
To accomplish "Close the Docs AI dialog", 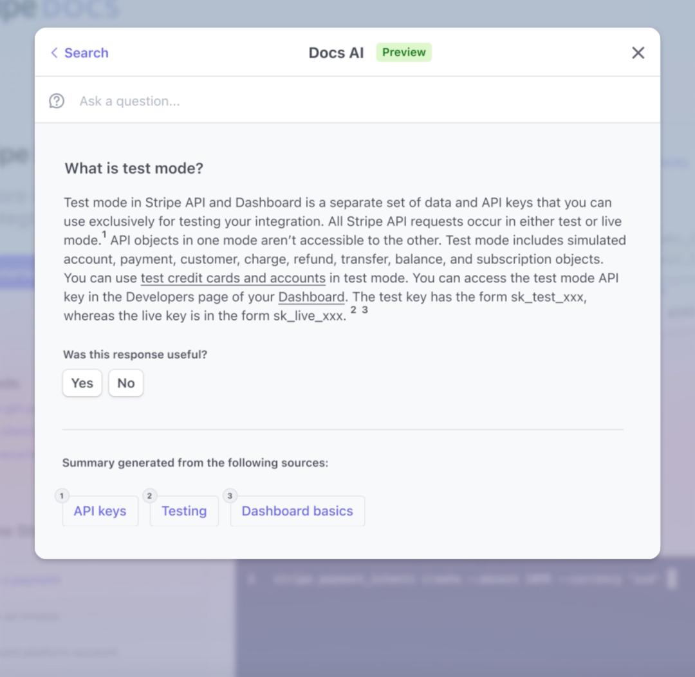I will coord(638,53).
